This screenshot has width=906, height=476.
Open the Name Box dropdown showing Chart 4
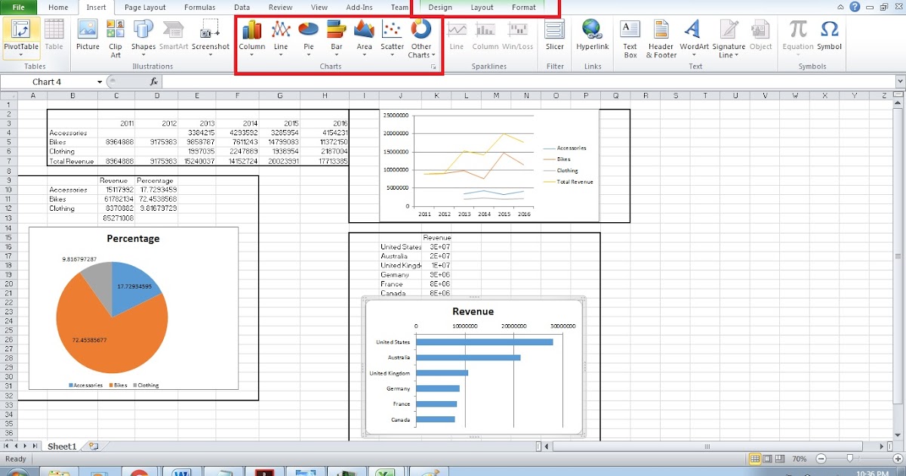(x=101, y=81)
